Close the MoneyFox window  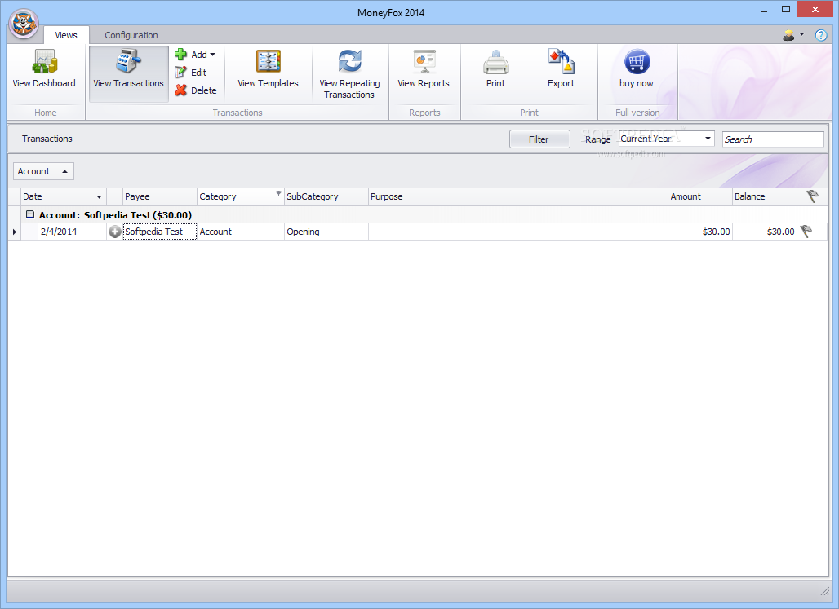(x=815, y=10)
